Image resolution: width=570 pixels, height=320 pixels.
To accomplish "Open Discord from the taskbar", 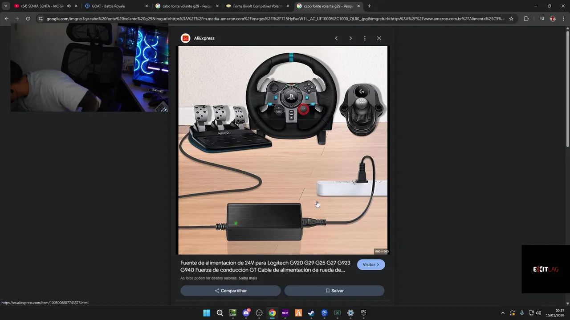I will (x=246, y=313).
